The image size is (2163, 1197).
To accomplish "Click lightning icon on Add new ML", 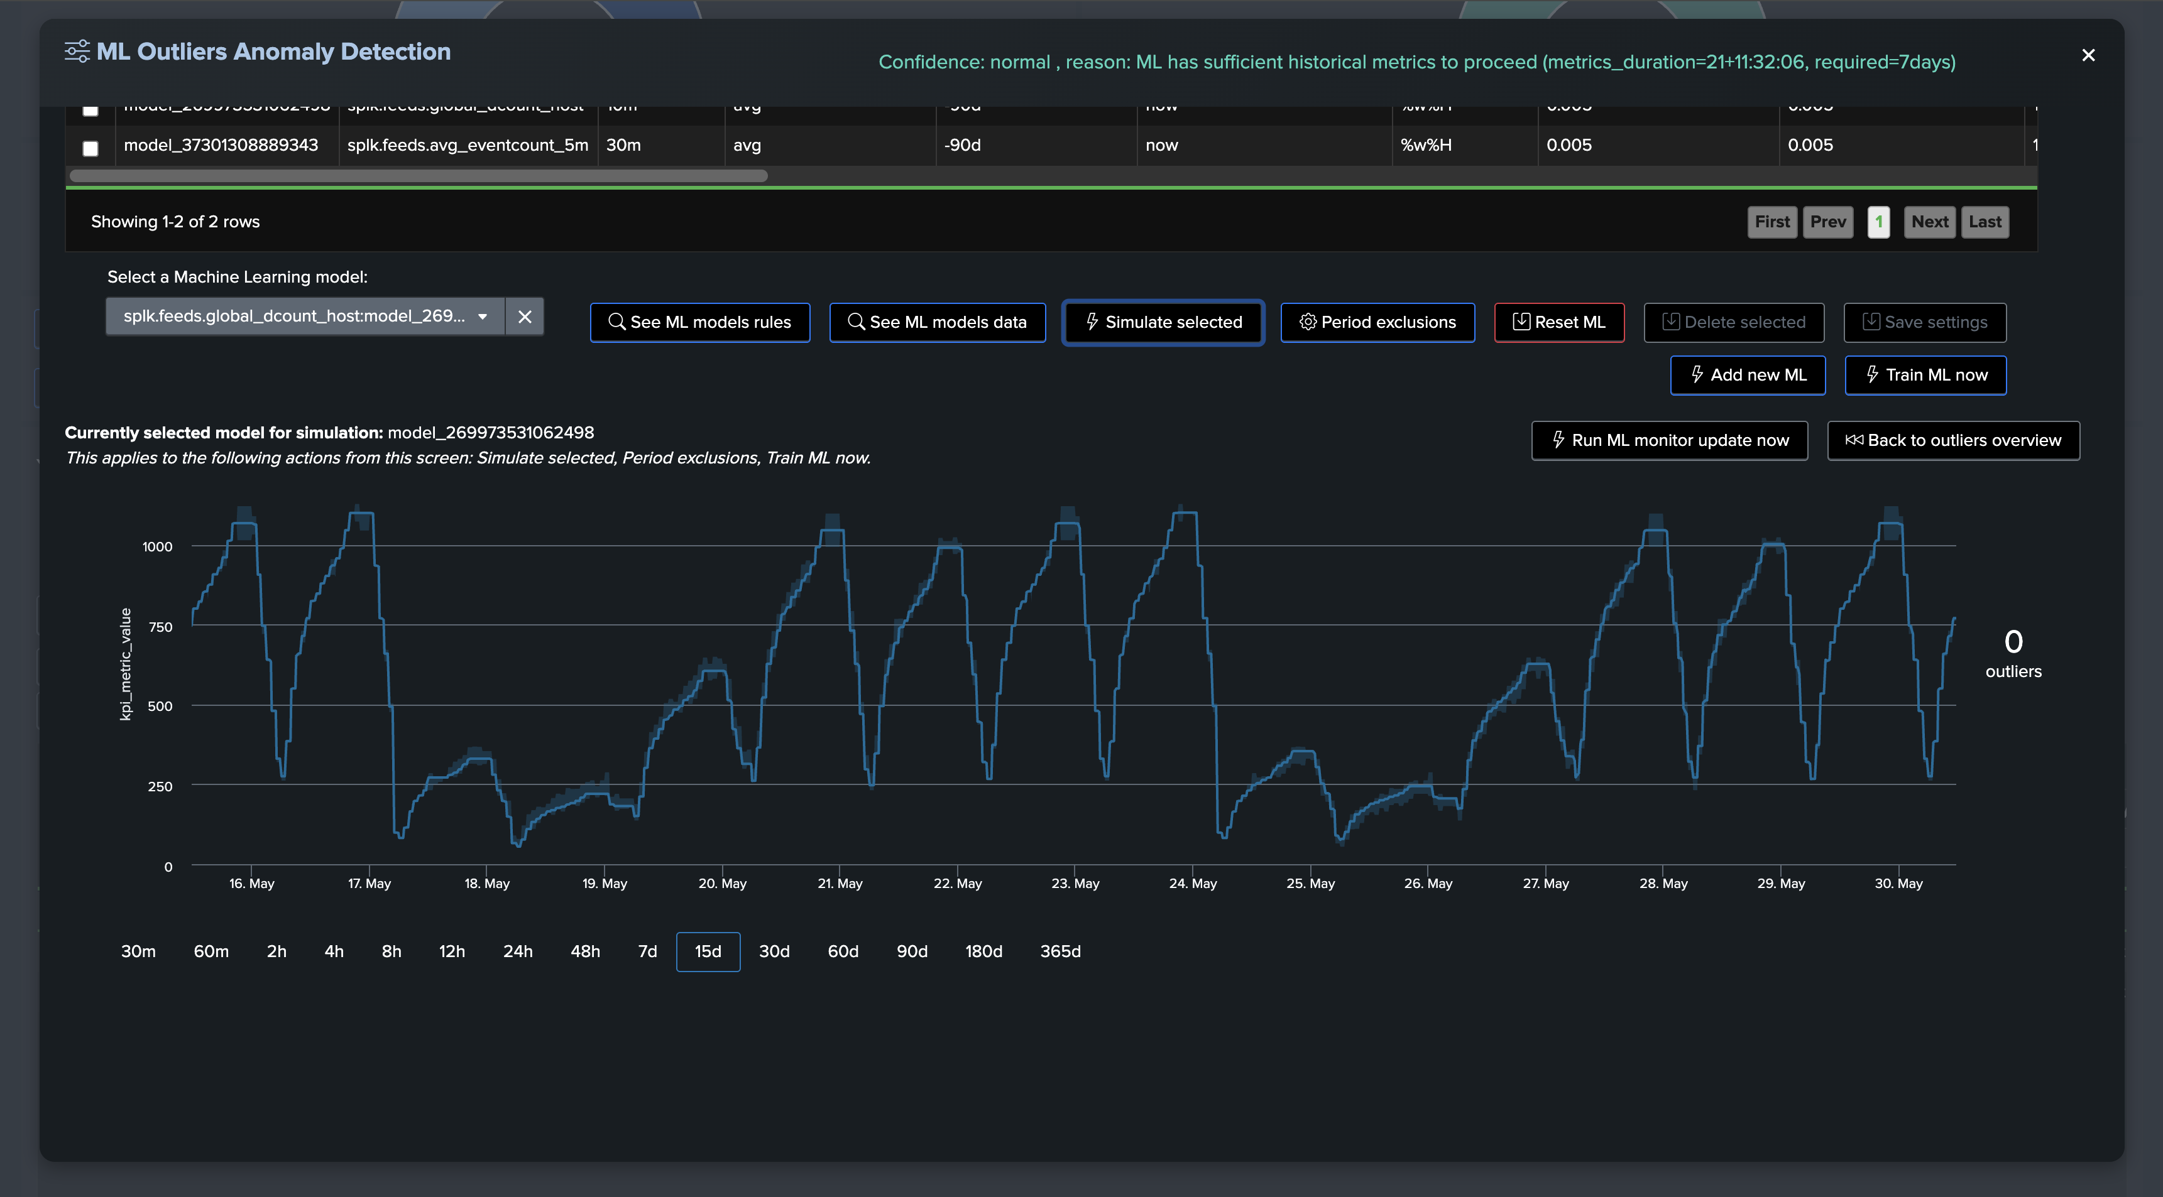I will tap(1697, 375).
